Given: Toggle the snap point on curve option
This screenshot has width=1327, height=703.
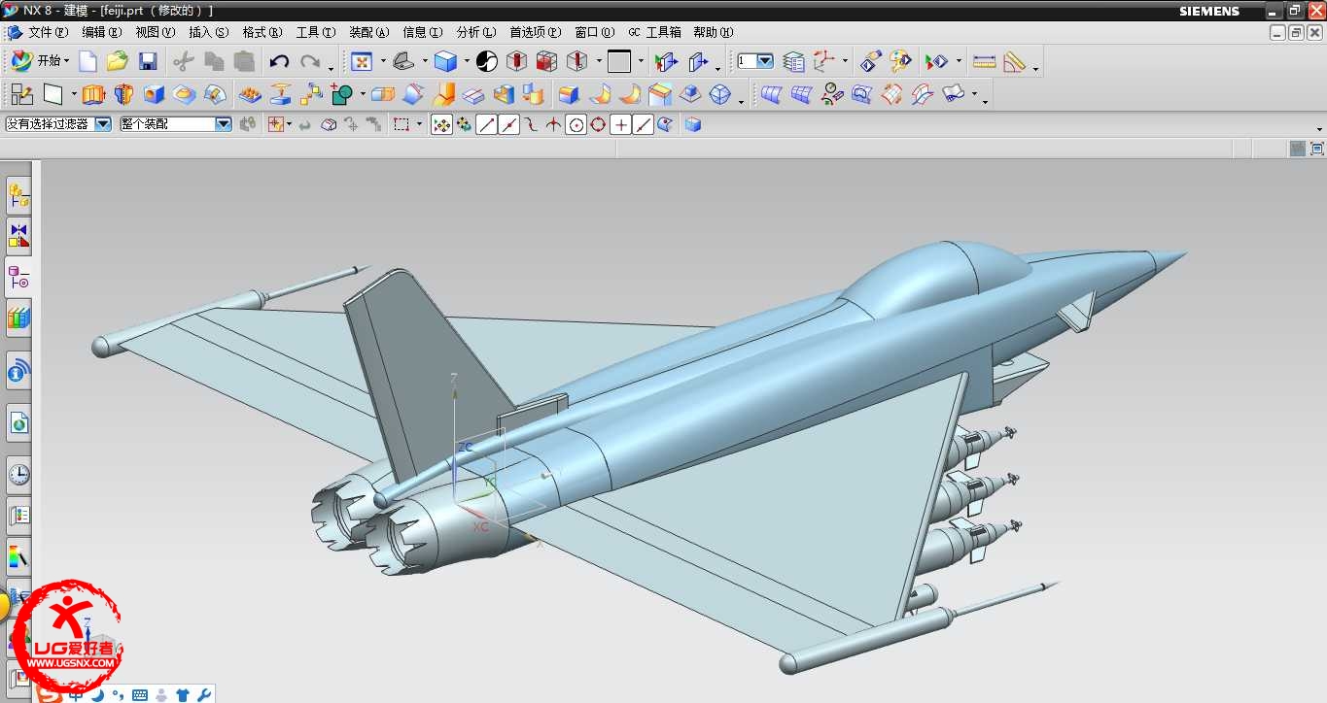Looking at the screenshot, I should 644,125.
